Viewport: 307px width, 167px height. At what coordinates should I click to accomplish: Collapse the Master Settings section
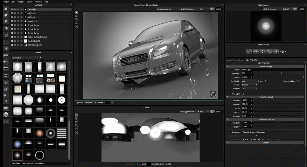[227, 67]
